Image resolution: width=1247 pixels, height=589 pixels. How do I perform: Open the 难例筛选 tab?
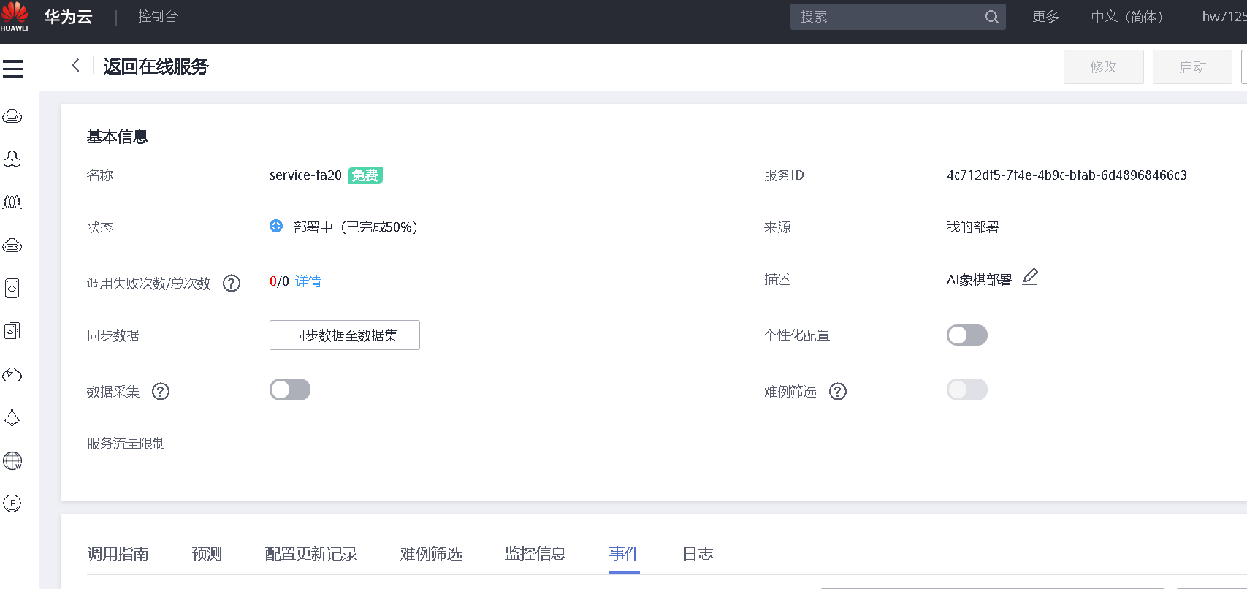click(431, 554)
